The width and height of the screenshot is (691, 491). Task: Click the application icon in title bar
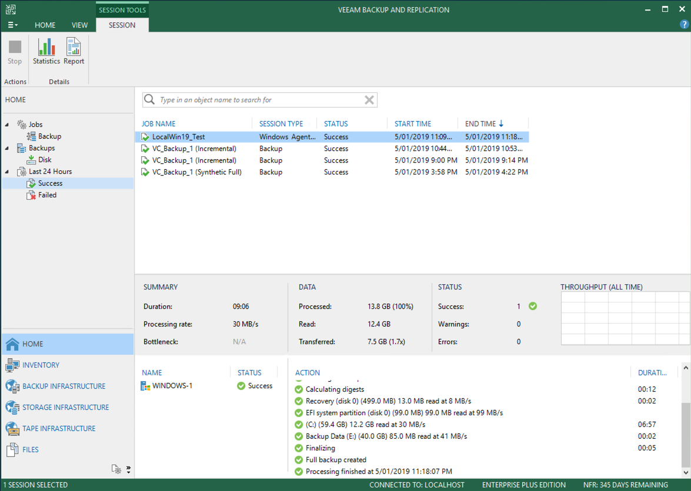point(11,9)
